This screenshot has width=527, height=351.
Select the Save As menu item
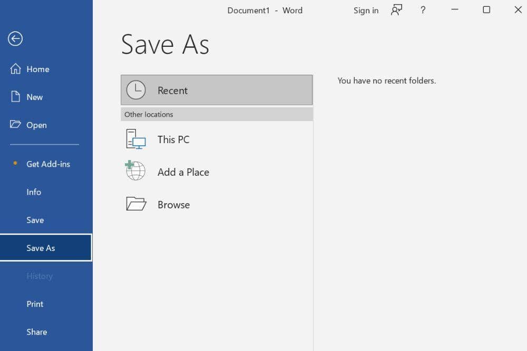click(41, 248)
